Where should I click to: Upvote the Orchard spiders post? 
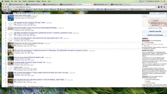pyautogui.click(x=6, y=57)
